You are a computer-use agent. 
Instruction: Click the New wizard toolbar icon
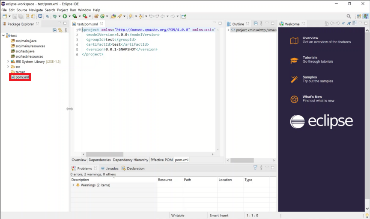point(5,16)
